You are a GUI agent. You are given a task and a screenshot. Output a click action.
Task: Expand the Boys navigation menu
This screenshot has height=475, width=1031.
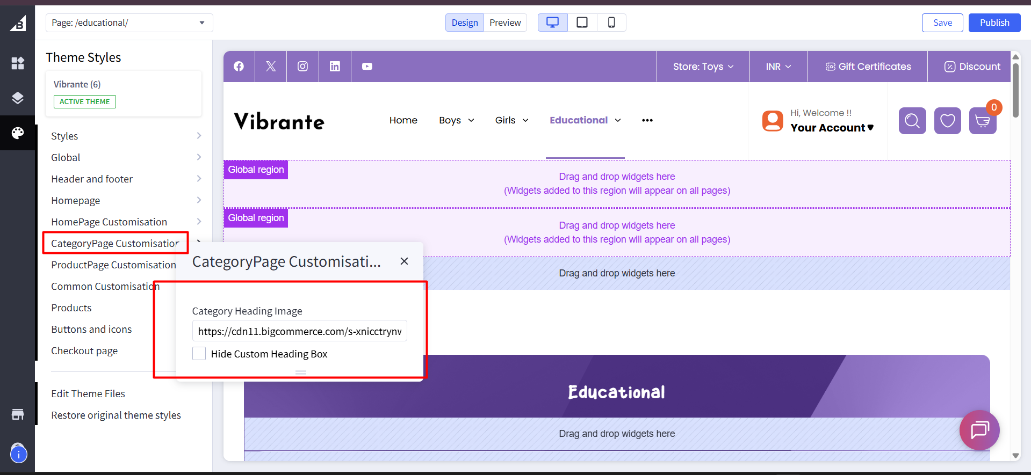(x=457, y=120)
